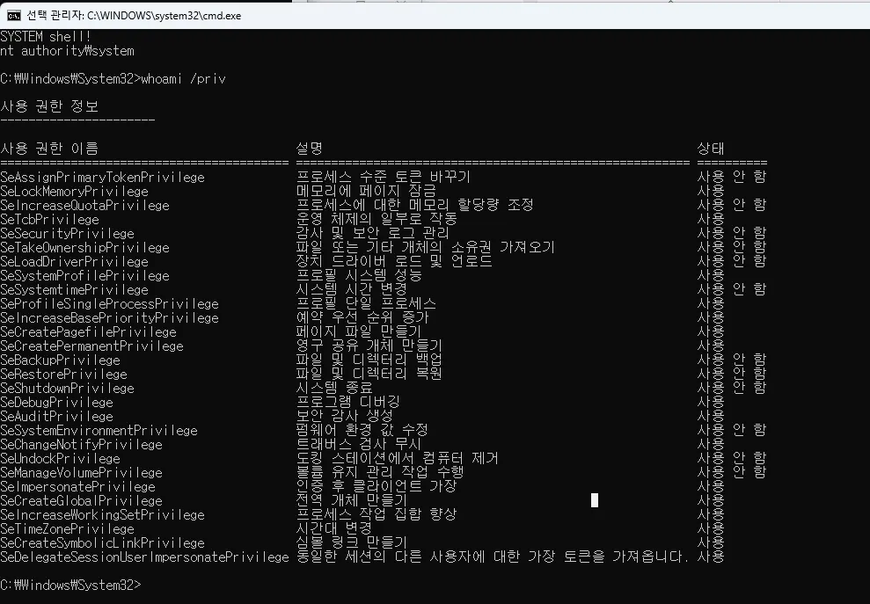Click the '사용 권한 정보' heading

click(49, 106)
